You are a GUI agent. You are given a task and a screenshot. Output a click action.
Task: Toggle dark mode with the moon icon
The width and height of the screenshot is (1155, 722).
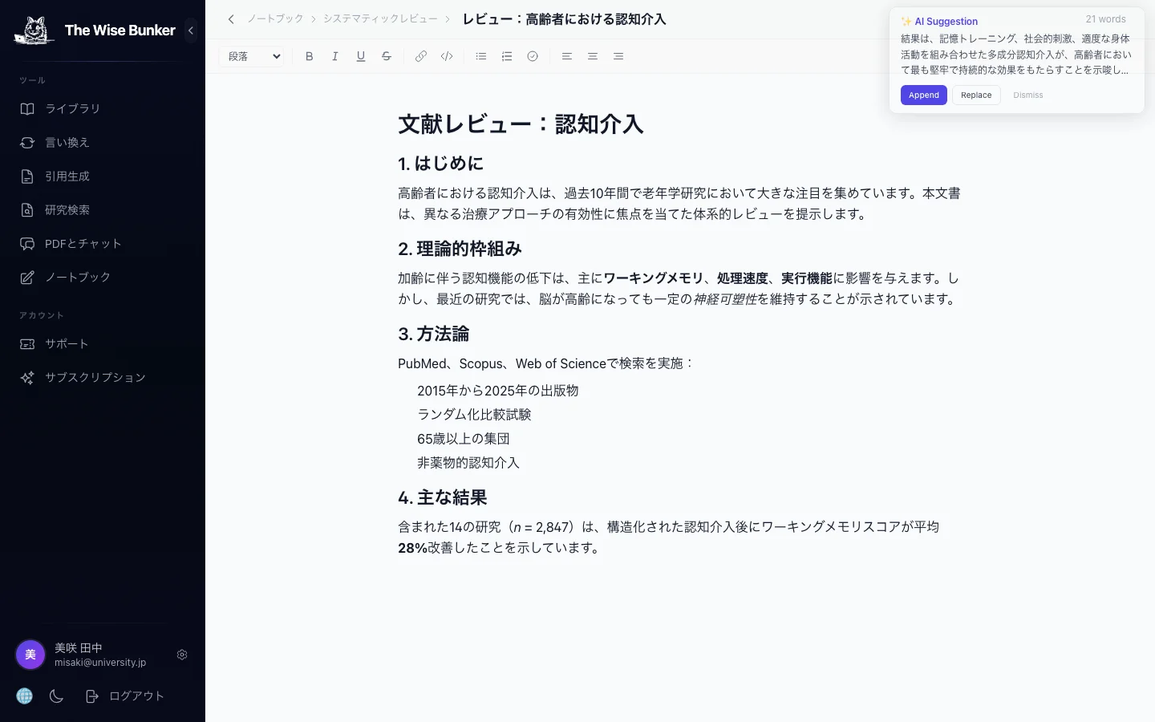point(56,696)
